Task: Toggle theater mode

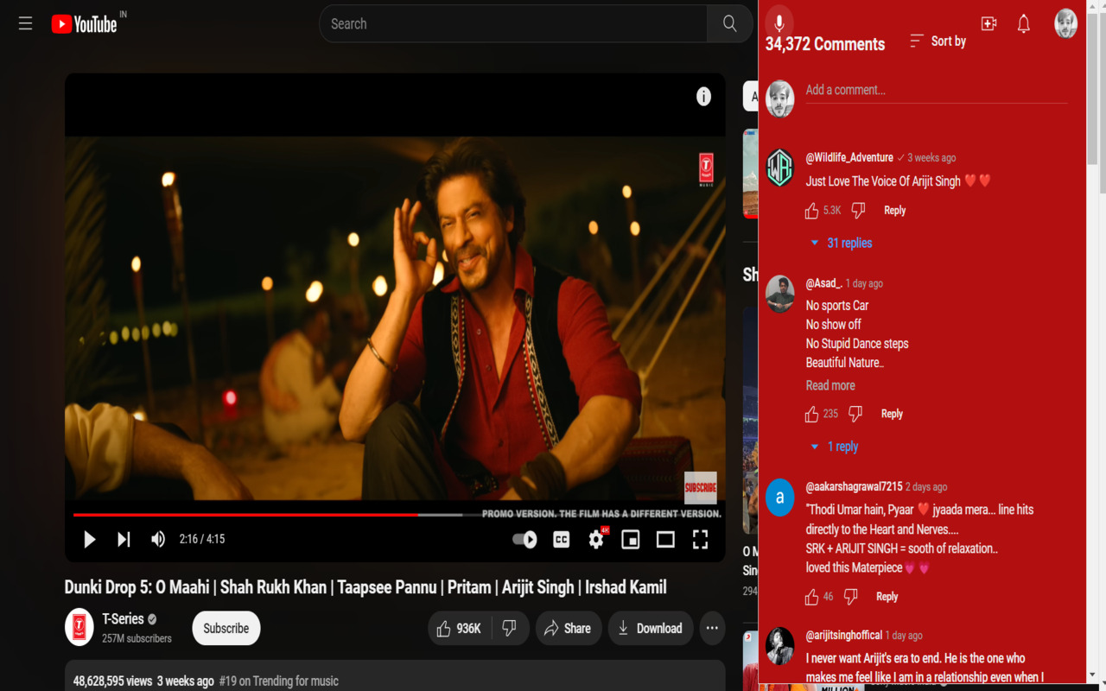Action: (x=665, y=539)
